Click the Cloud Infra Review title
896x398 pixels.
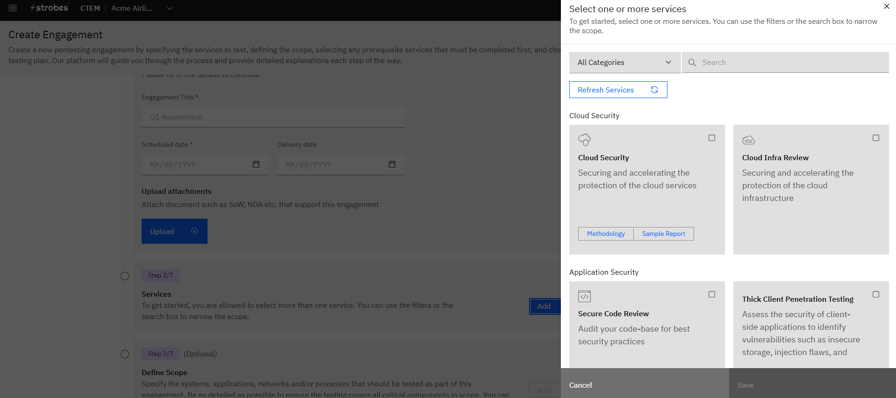tap(775, 157)
